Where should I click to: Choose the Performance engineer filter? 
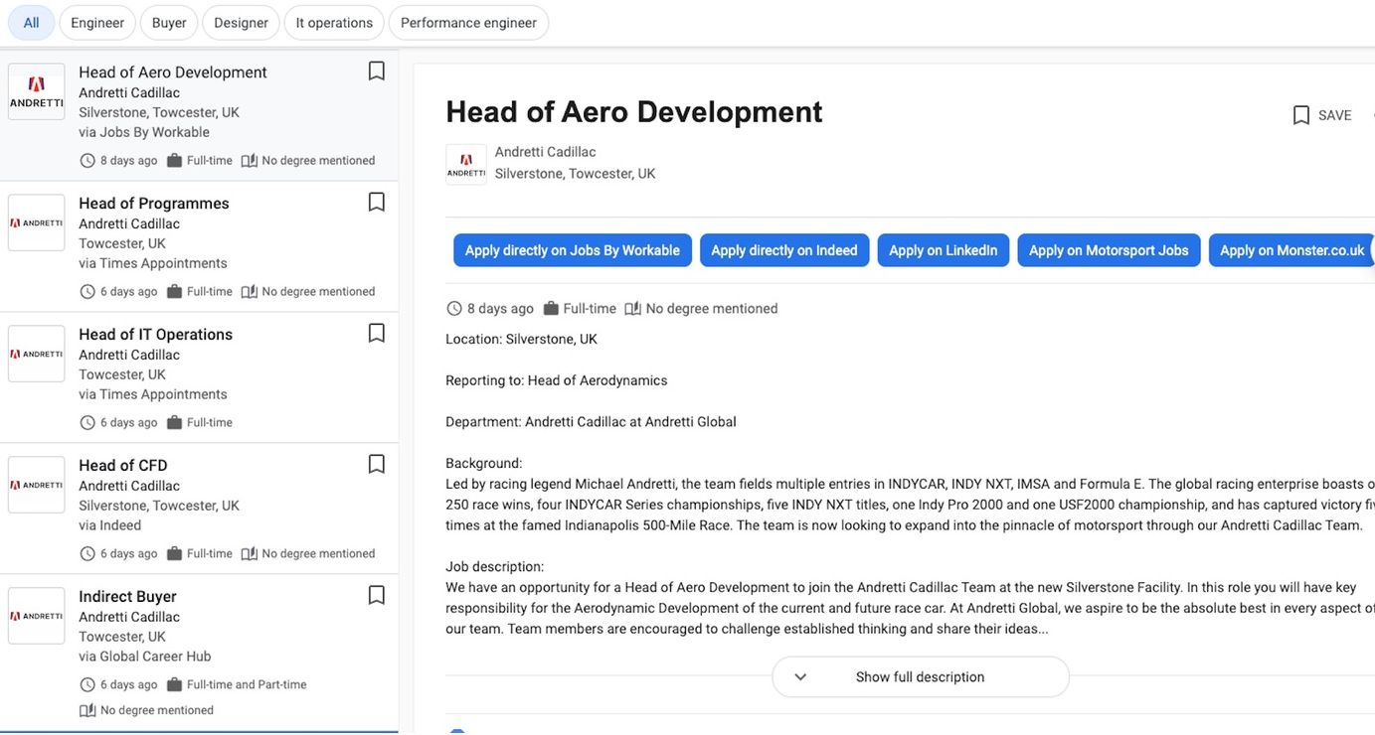pos(468,23)
